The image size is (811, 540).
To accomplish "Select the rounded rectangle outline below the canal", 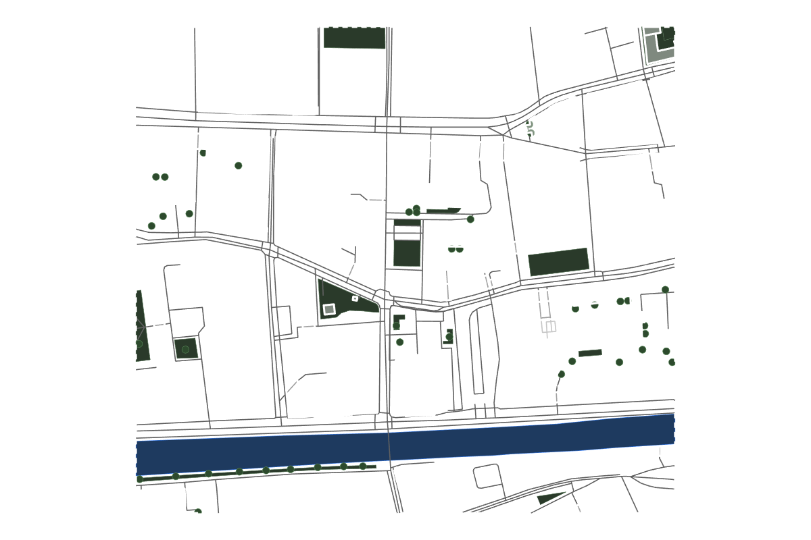I will (487, 476).
